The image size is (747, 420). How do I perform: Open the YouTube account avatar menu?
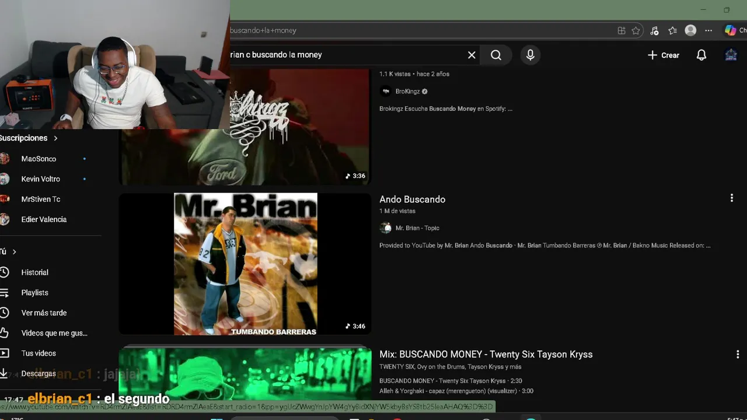click(731, 55)
